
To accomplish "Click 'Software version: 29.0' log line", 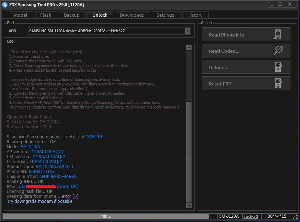I will [29, 127].
